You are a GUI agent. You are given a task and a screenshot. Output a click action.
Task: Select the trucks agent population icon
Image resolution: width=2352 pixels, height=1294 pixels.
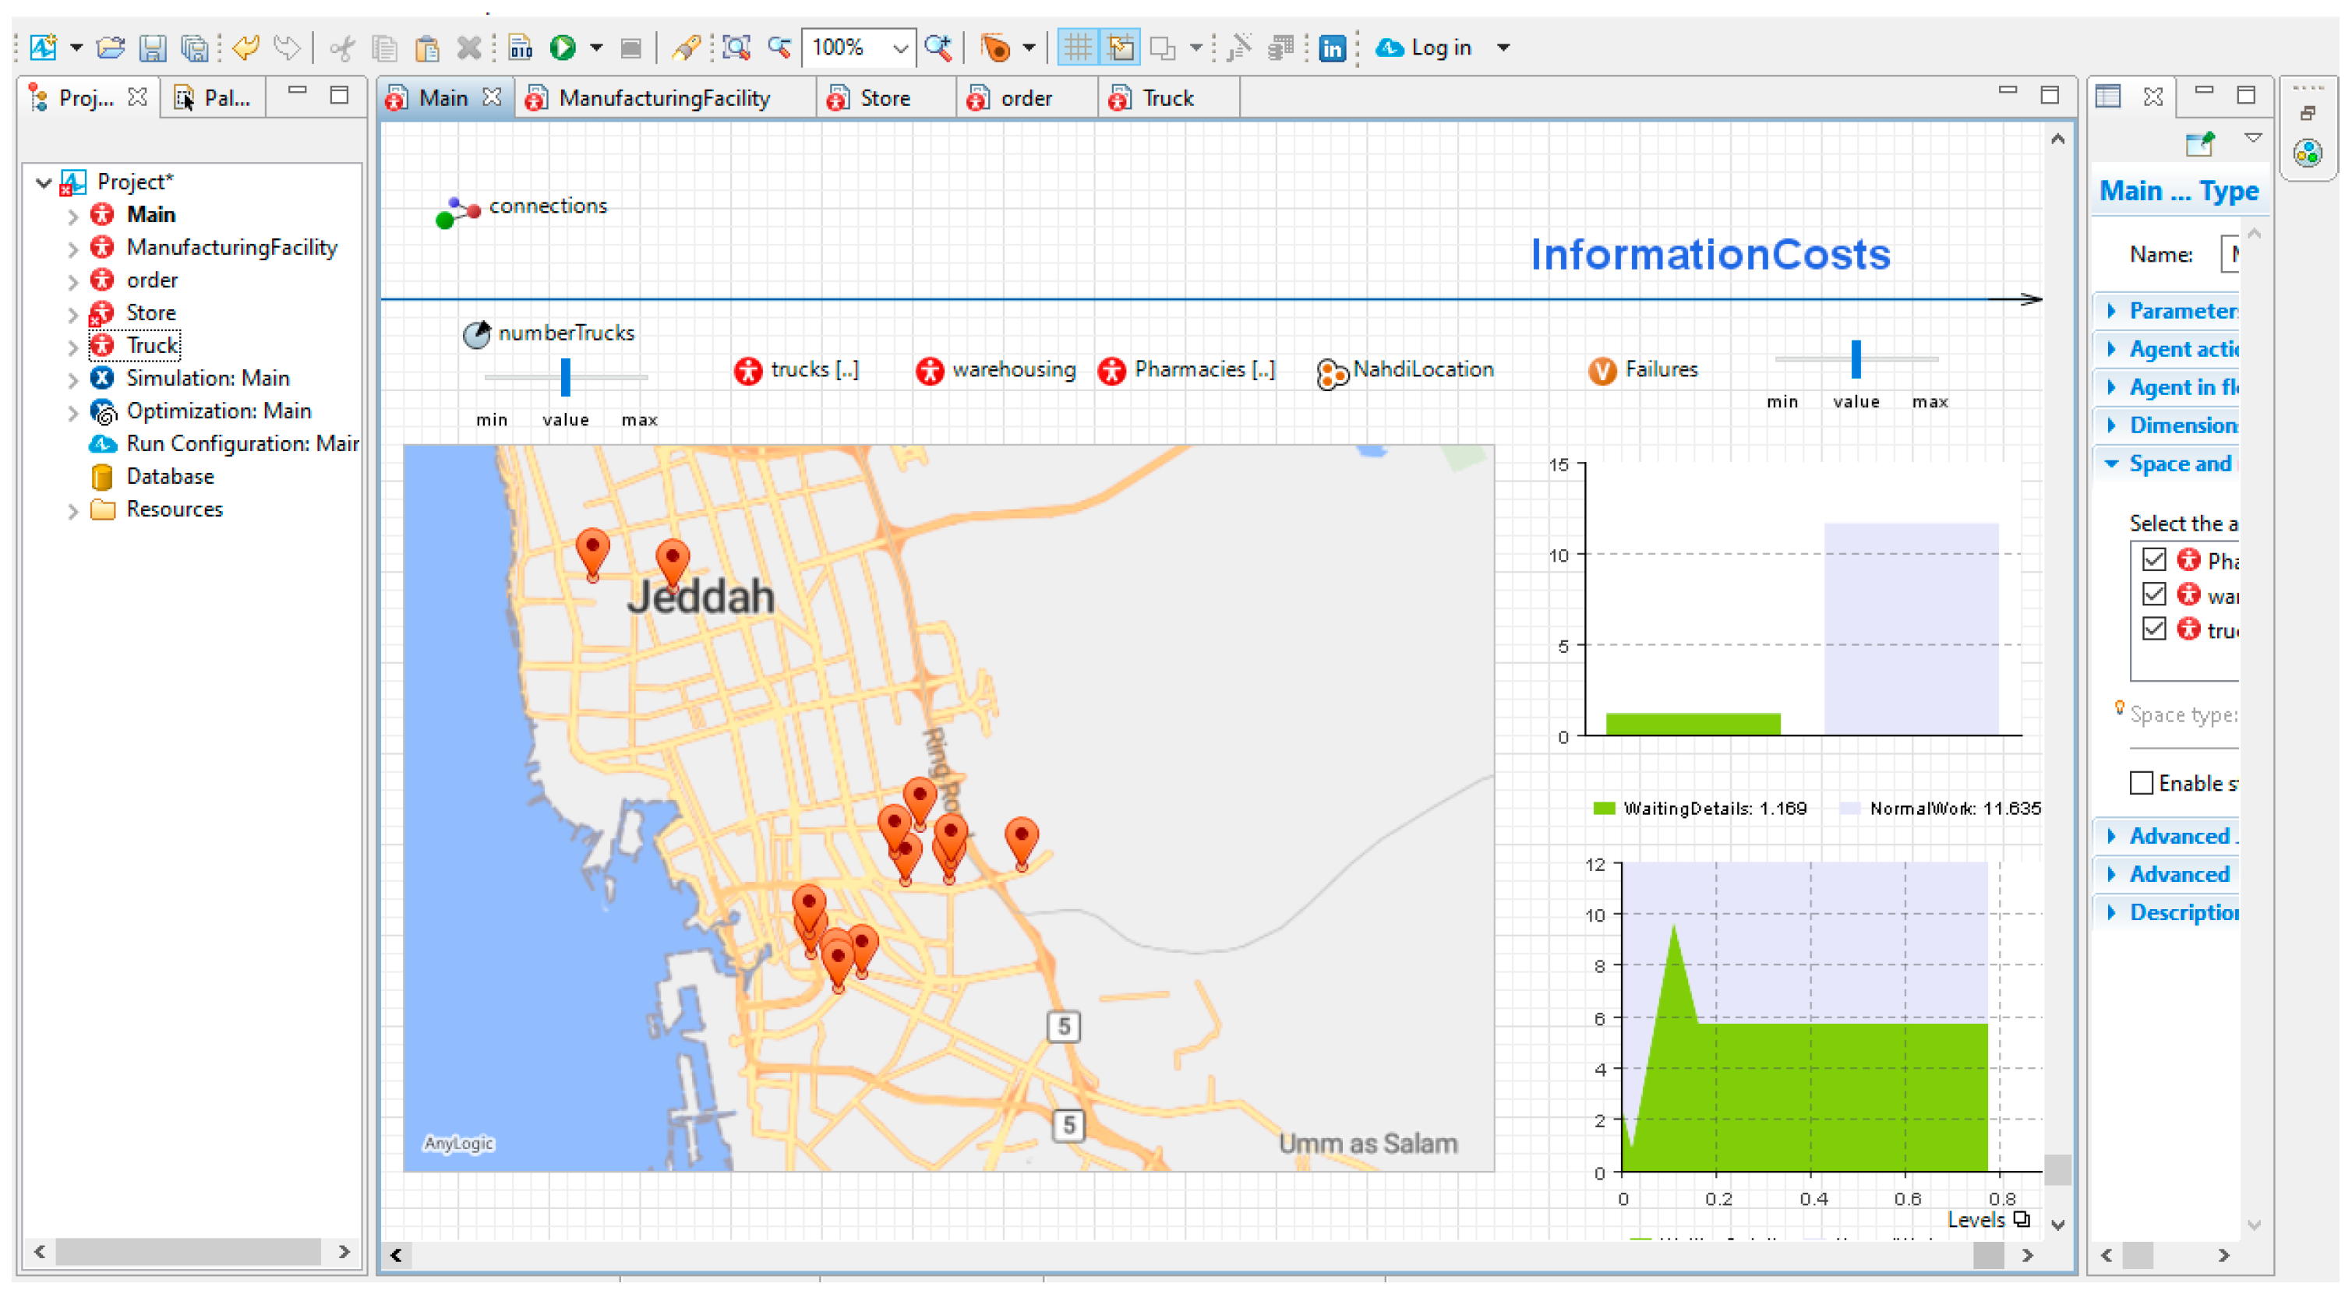pyautogui.click(x=748, y=371)
